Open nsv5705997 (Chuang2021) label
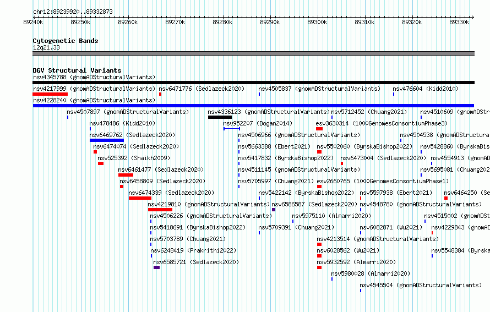This screenshot has width=490, height=312. click(x=276, y=181)
